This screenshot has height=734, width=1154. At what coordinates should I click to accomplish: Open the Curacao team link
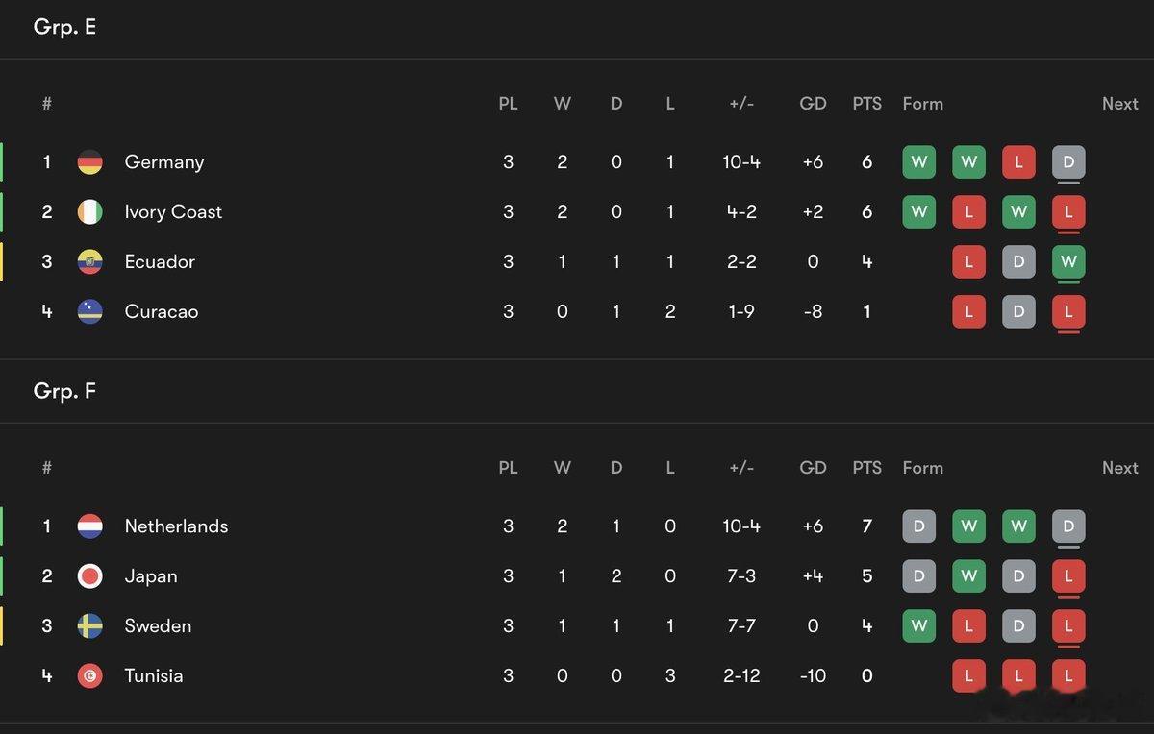[162, 312]
